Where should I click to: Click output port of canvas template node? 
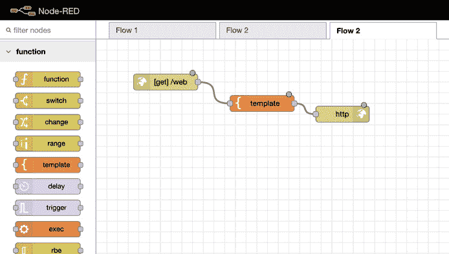coord(294,103)
